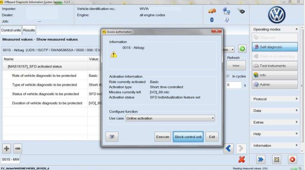Click the screenshot icon in dialog

[112, 137]
